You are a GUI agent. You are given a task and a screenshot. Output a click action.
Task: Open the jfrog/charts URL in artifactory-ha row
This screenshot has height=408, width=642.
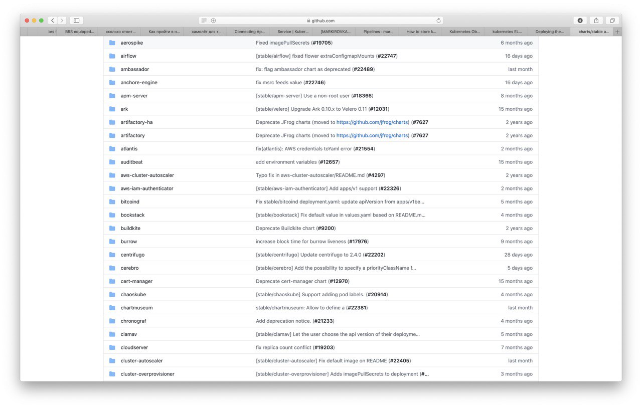click(x=373, y=122)
